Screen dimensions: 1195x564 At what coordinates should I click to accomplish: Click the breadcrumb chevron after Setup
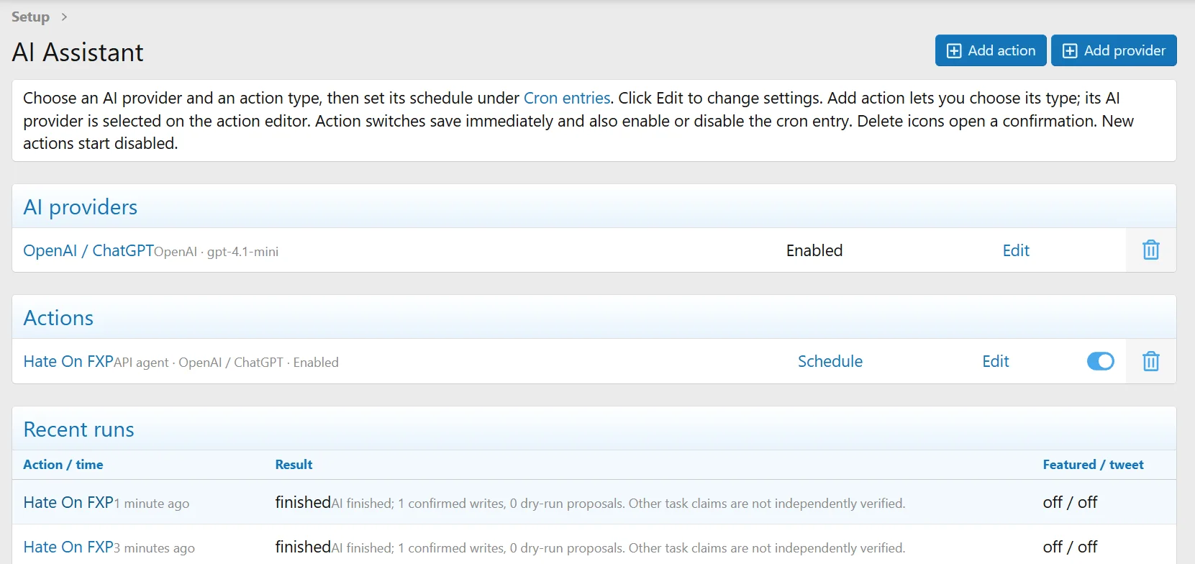coord(64,17)
